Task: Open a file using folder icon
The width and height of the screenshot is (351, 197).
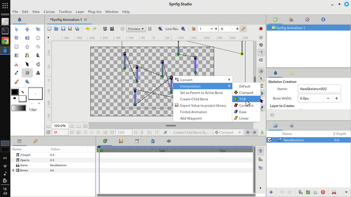Action: (56, 29)
